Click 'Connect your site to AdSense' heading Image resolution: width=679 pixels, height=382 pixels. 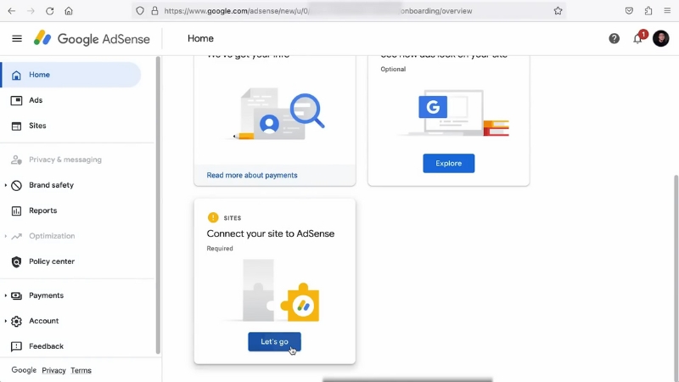tap(271, 233)
